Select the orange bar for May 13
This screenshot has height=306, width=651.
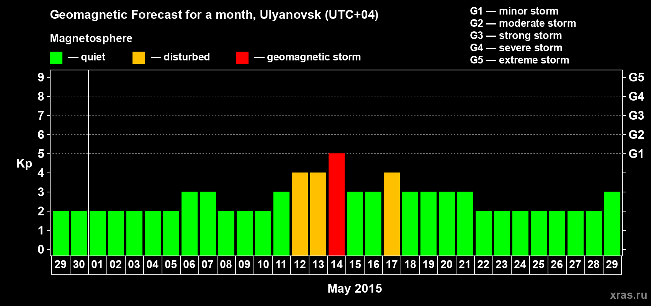pos(318,214)
